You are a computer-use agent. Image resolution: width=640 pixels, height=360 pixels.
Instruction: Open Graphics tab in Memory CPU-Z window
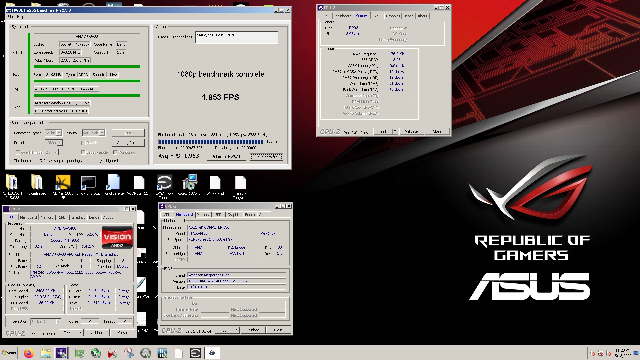pos(393,16)
